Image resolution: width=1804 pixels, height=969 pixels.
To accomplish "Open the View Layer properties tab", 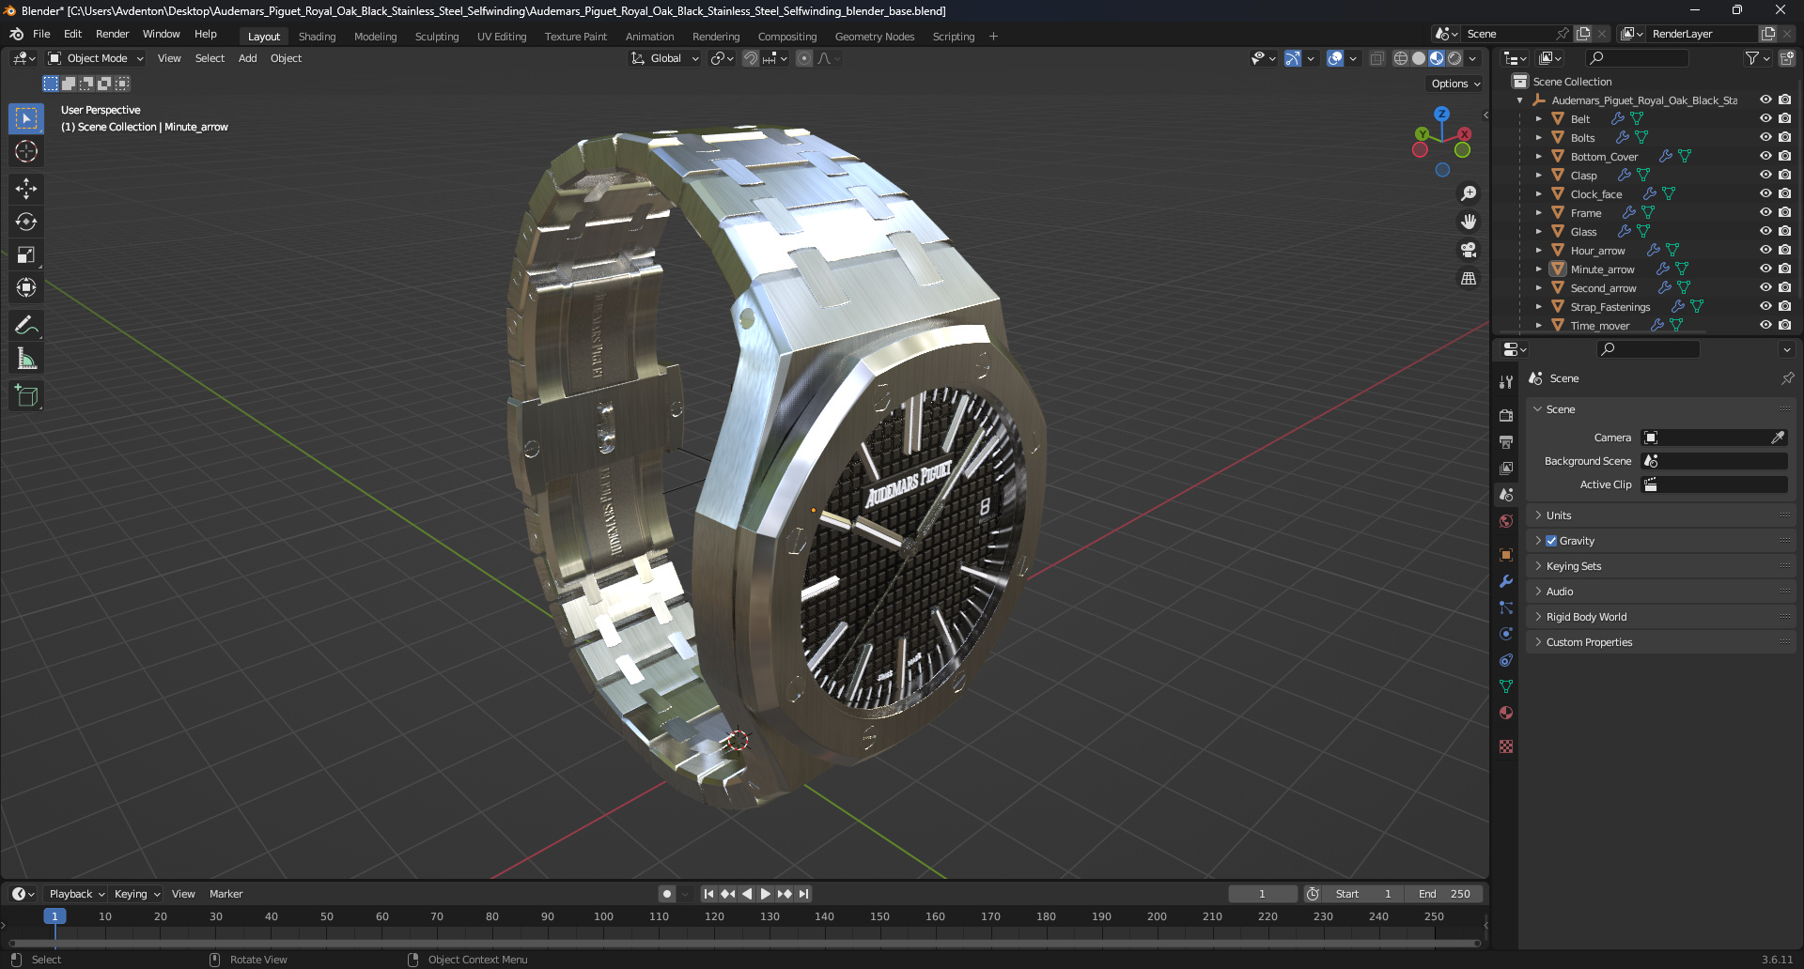I will click(x=1506, y=468).
